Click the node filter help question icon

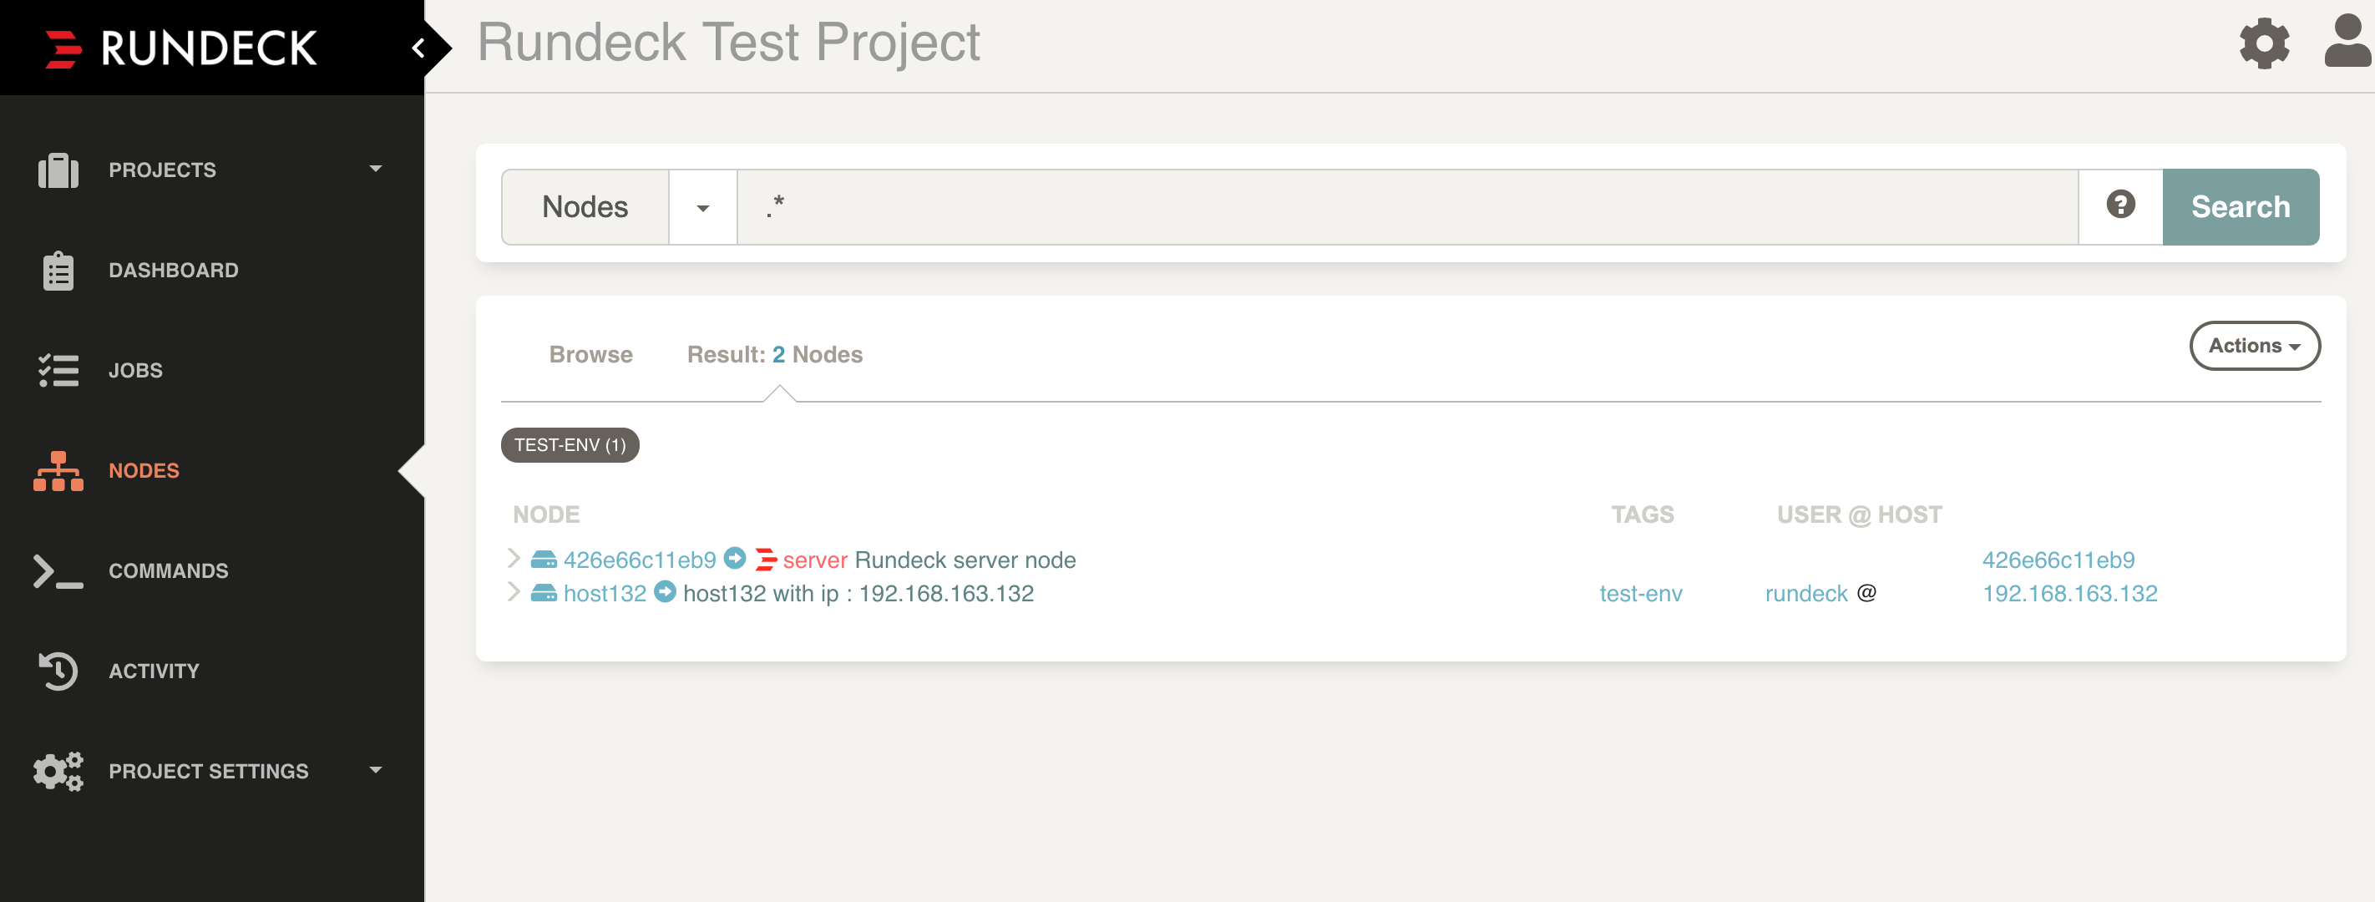tap(2120, 205)
